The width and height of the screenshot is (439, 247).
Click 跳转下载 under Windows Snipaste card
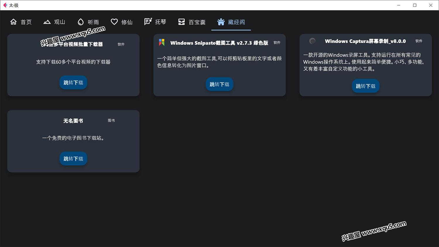point(220,84)
